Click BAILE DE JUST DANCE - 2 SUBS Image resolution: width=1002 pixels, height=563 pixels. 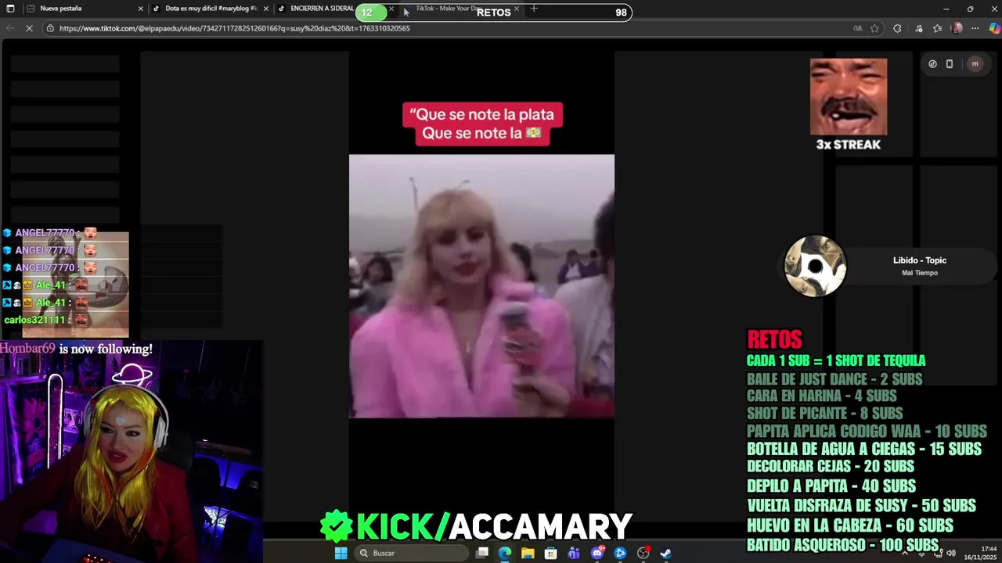click(834, 379)
